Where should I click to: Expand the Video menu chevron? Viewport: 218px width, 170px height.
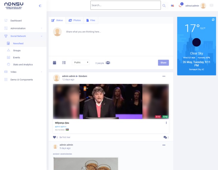coord(41,72)
